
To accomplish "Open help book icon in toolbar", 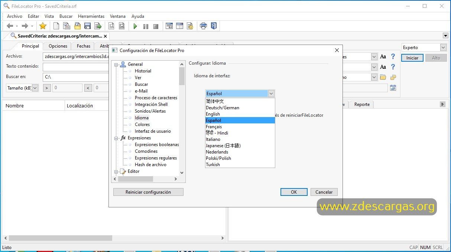I will (x=213, y=26).
